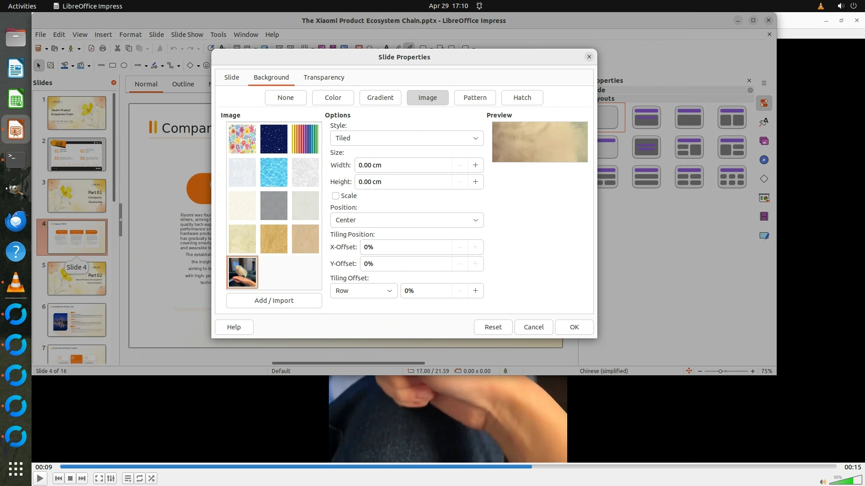Screen dimensions: 865x486
Task: Click the Print icon in toolbar
Action: click(103, 48)
